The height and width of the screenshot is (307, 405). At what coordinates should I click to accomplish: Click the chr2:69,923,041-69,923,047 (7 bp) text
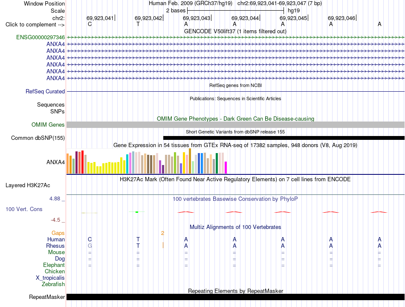coord(280,3)
